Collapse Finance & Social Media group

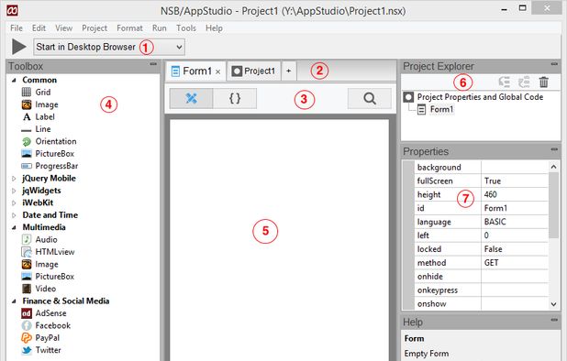click(14, 301)
